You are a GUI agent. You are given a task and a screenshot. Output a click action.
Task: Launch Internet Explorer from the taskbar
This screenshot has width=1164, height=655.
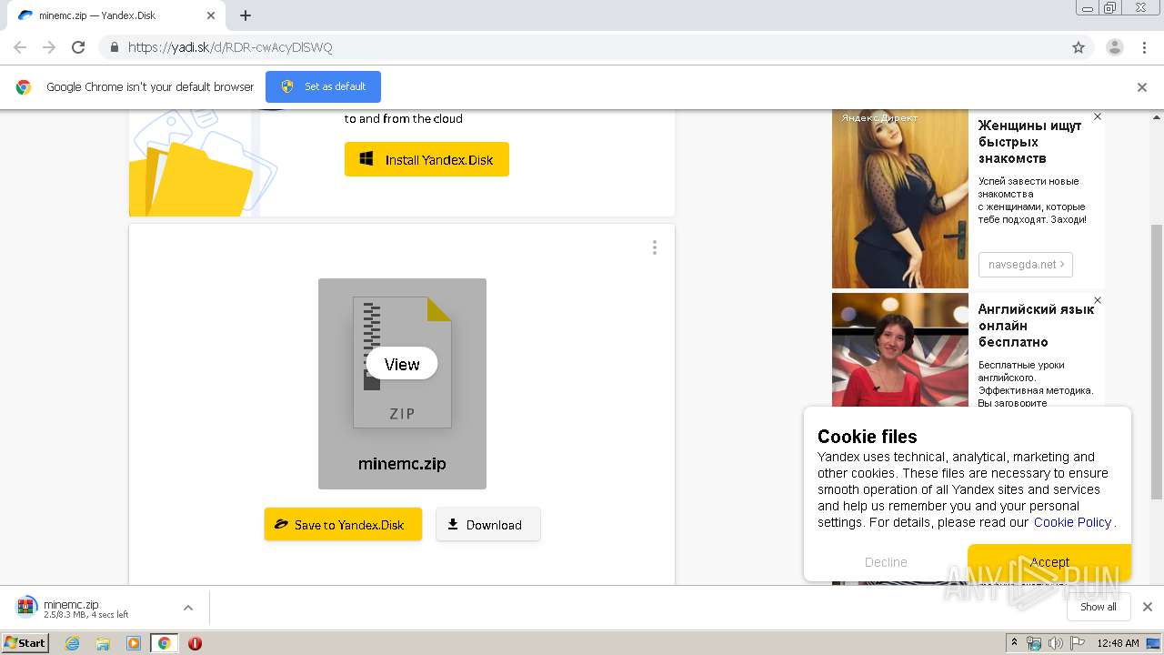point(73,643)
